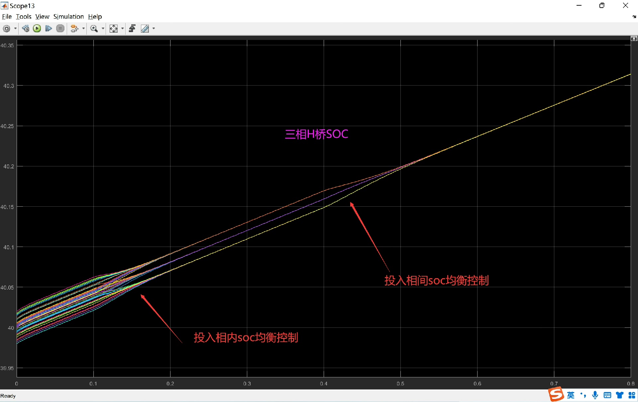Click the dock scope arrow at top right

[x=634, y=17]
